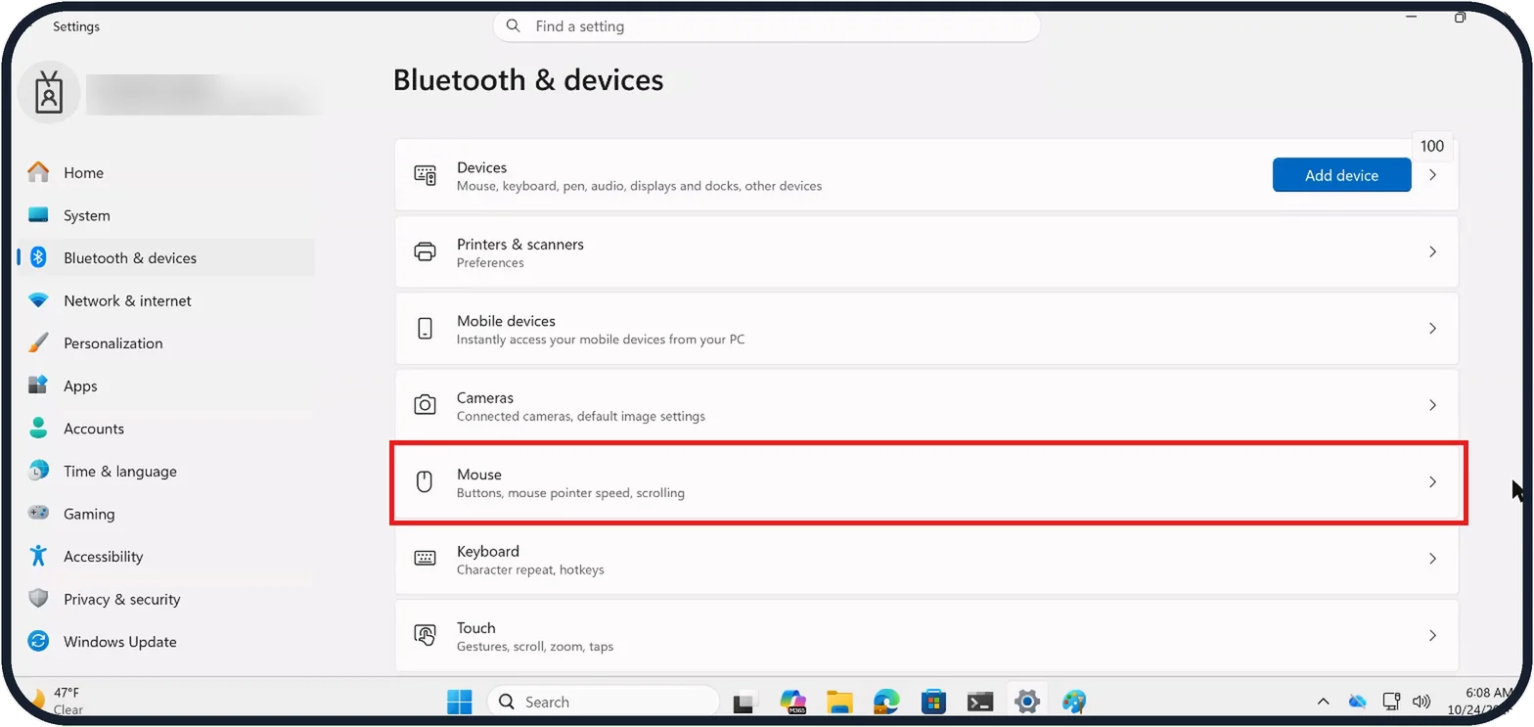This screenshot has height=727, width=1534.
Task: Open File Explorer from the taskbar
Action: coord(839,702)
